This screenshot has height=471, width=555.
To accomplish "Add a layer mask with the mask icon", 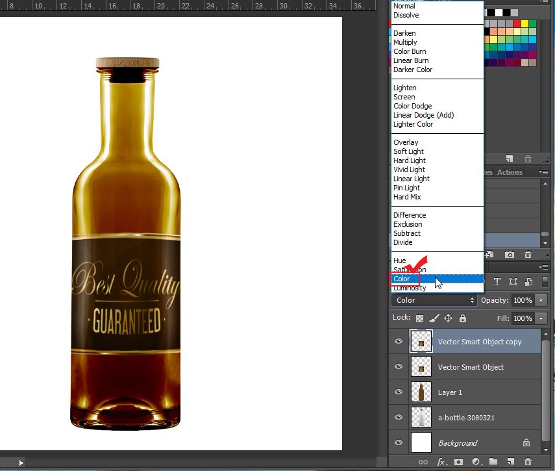I will [x=459, y=462].
